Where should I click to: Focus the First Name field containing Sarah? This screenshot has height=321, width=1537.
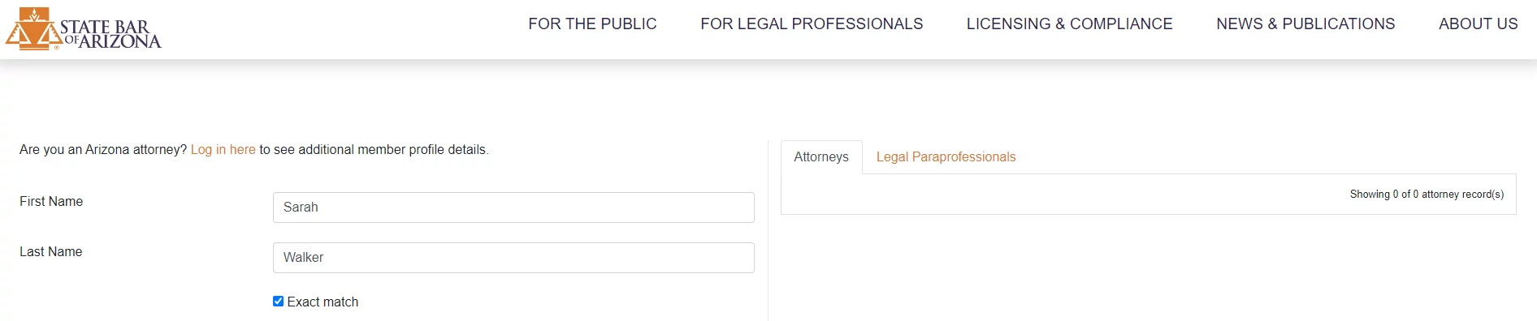pyautogui.click(x=513, y=208)
